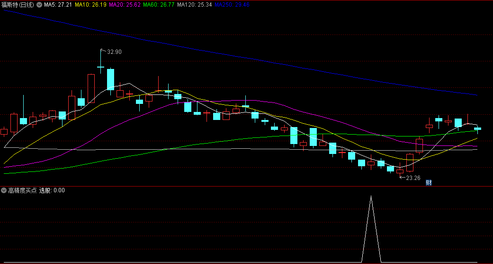Click the MA5: 27.21 indicator label

click(58, 5)
